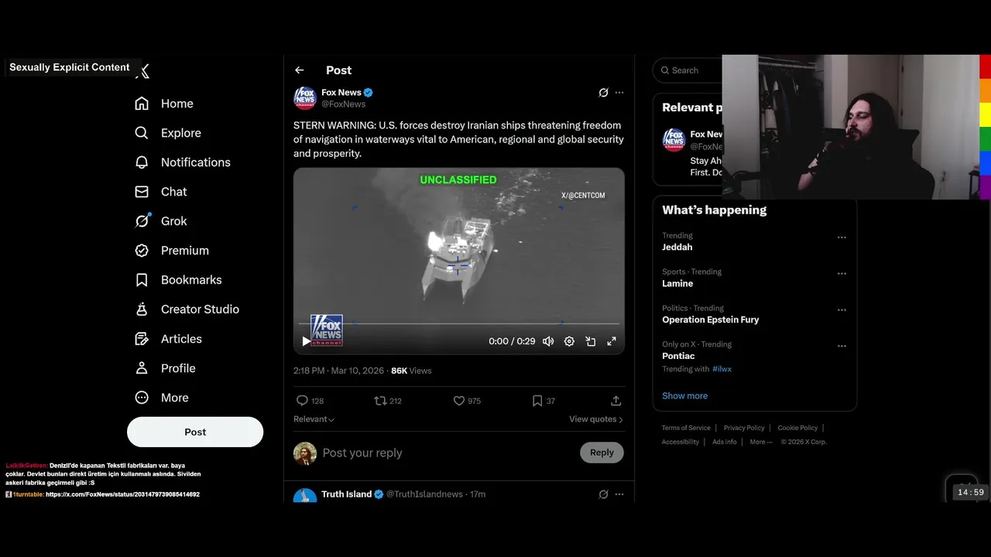This screenshot has width=991, height=557.
Task: Click the share icon on post
Action: (616, 401)
